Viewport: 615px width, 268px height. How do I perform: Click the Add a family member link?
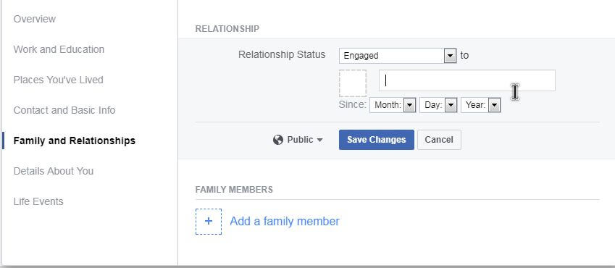coord(285,222)
